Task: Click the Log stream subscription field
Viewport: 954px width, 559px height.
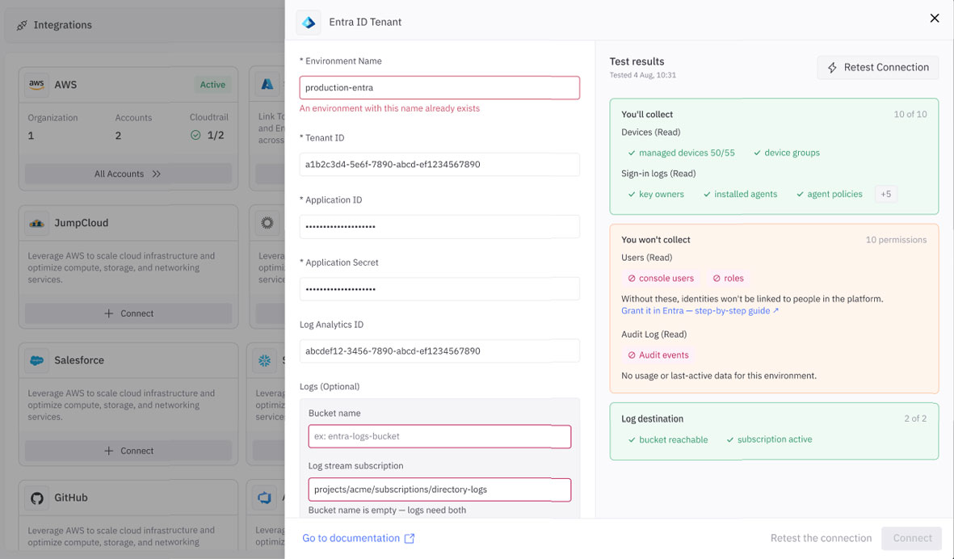Action: [x=439, y=490]
